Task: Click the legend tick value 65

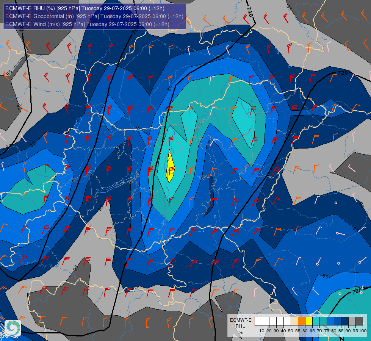Action: [312, 331]
